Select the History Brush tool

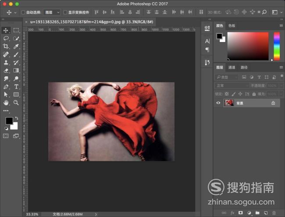coord(16,63)
